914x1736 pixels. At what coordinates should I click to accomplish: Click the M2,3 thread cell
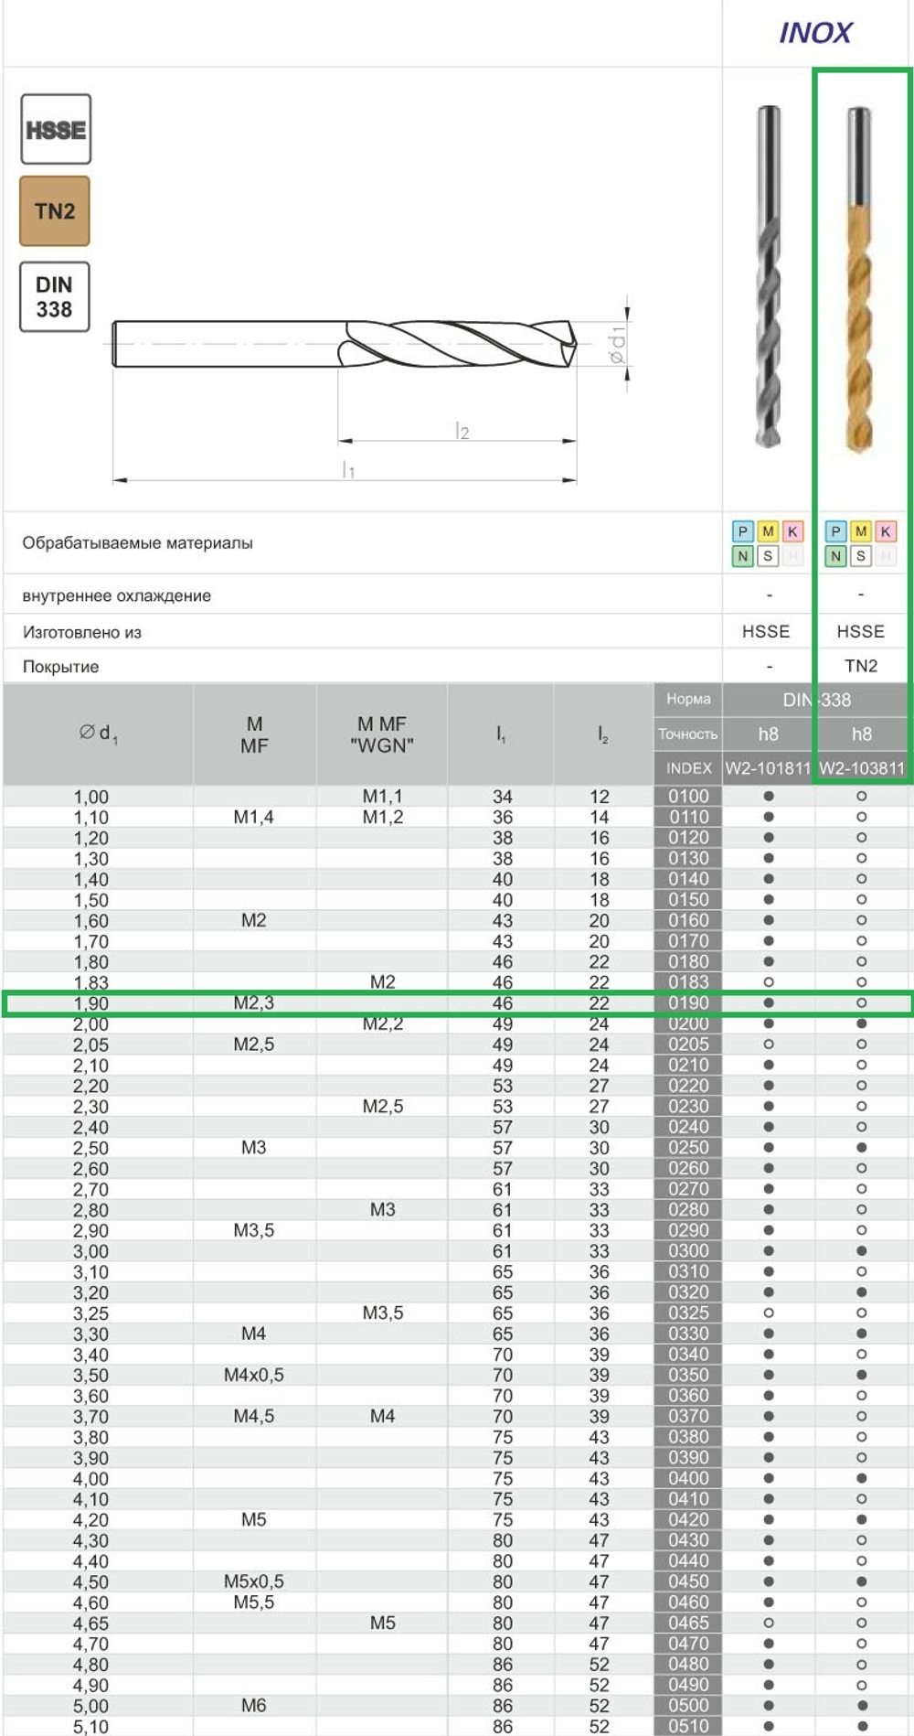(x=253, y=1003)
